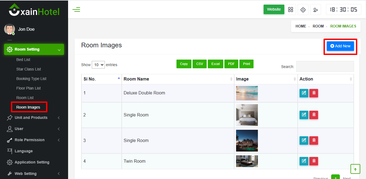Viewport: 366px width, 179px height.
Task: Open the show entries count dropdown
Action: click(98, 65)
